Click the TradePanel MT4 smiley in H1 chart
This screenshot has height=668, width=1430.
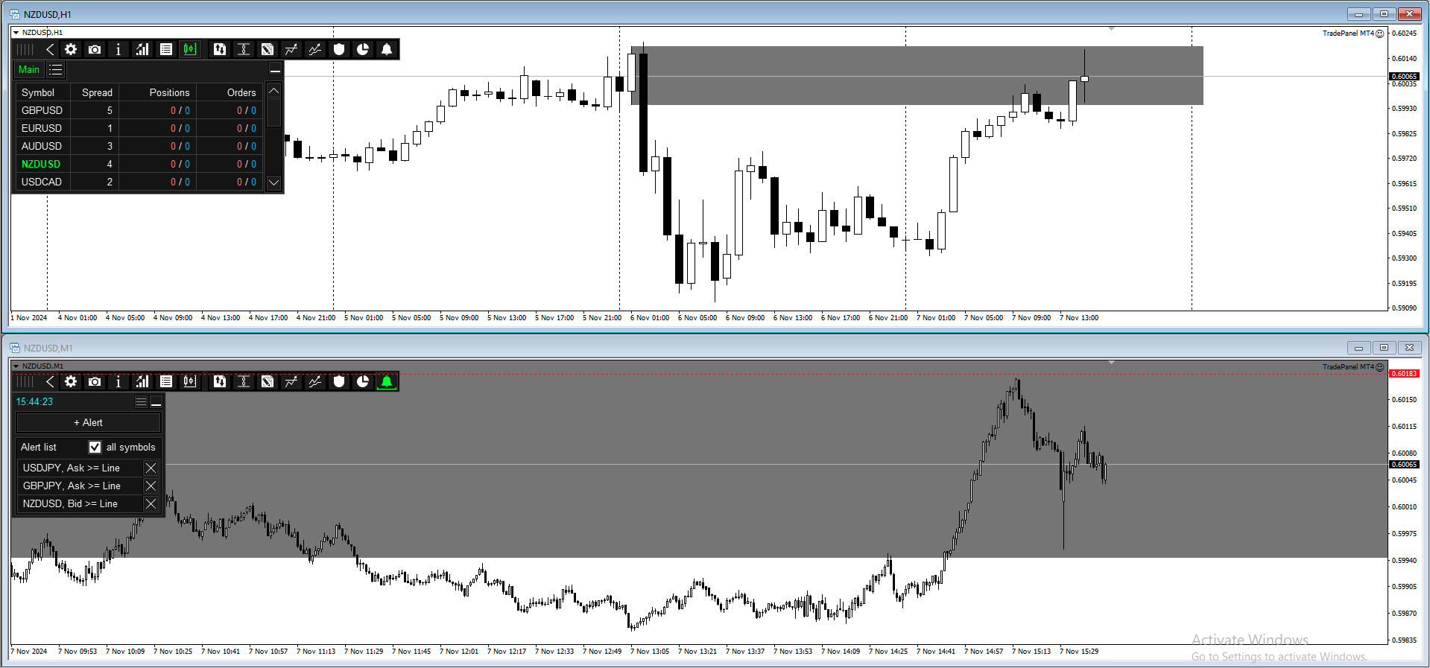1380,34
